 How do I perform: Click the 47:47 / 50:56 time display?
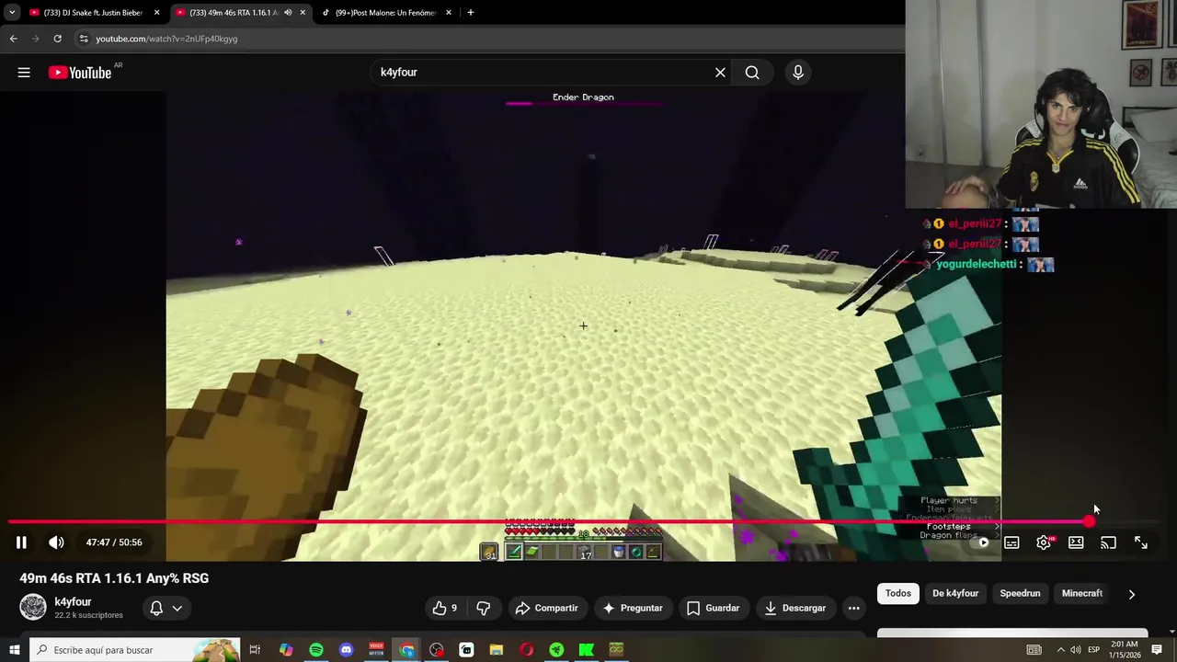(114, 542)
